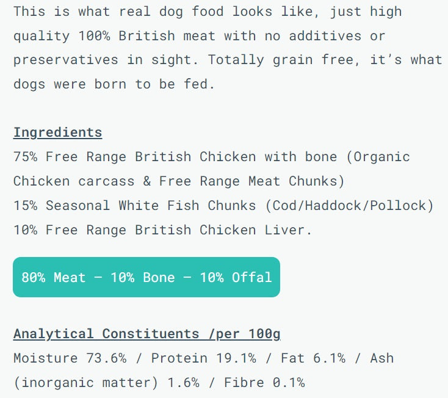Click the "dogs were born to be fed" line

coord(114,84)
